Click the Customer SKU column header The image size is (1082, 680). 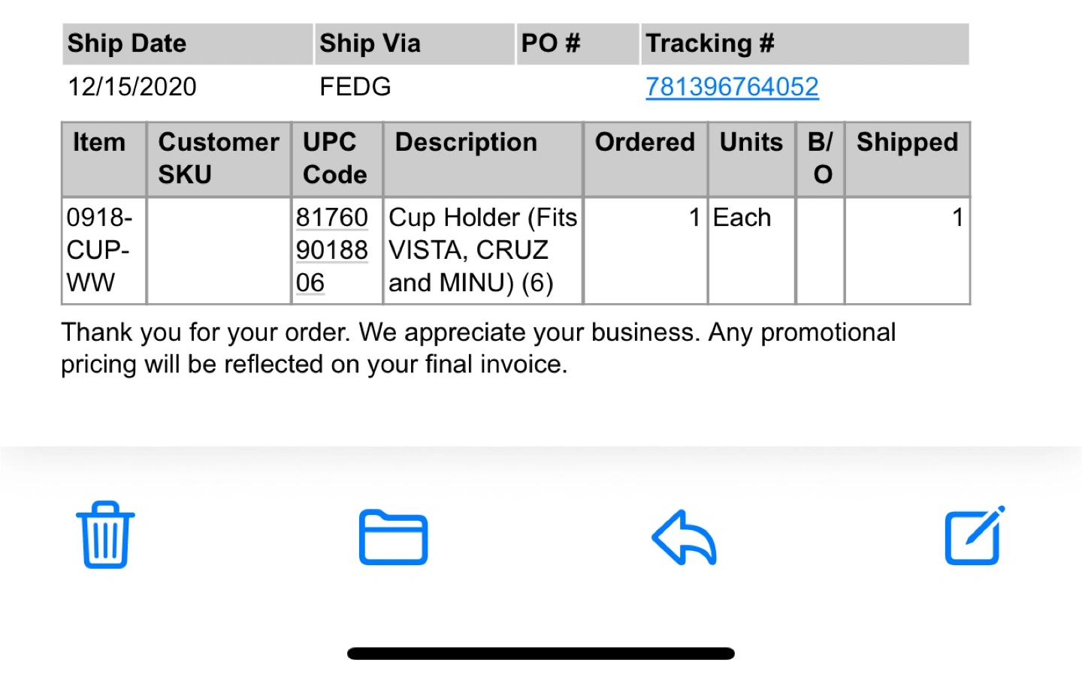(x=219, y=159)
